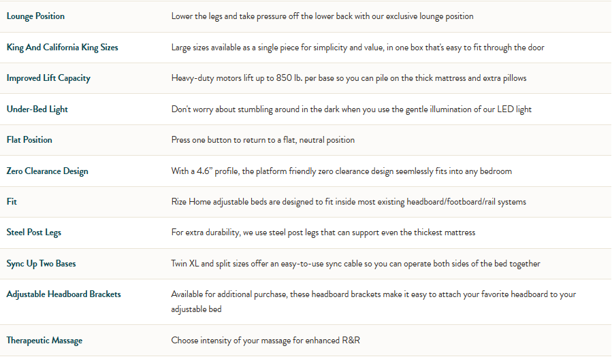The image size is (612, 361).
Task: Select the Adjustable Headboard Brackets label
Action: pyautogui.click(x=63, y=294)
